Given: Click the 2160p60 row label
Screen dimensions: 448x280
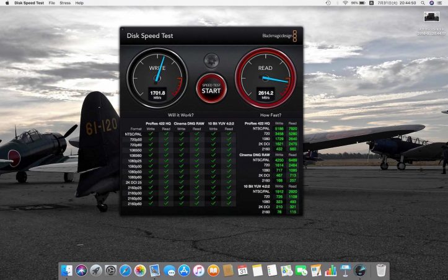Looking at the screenshot, I should pyautogui.click(x=136, y=204).
